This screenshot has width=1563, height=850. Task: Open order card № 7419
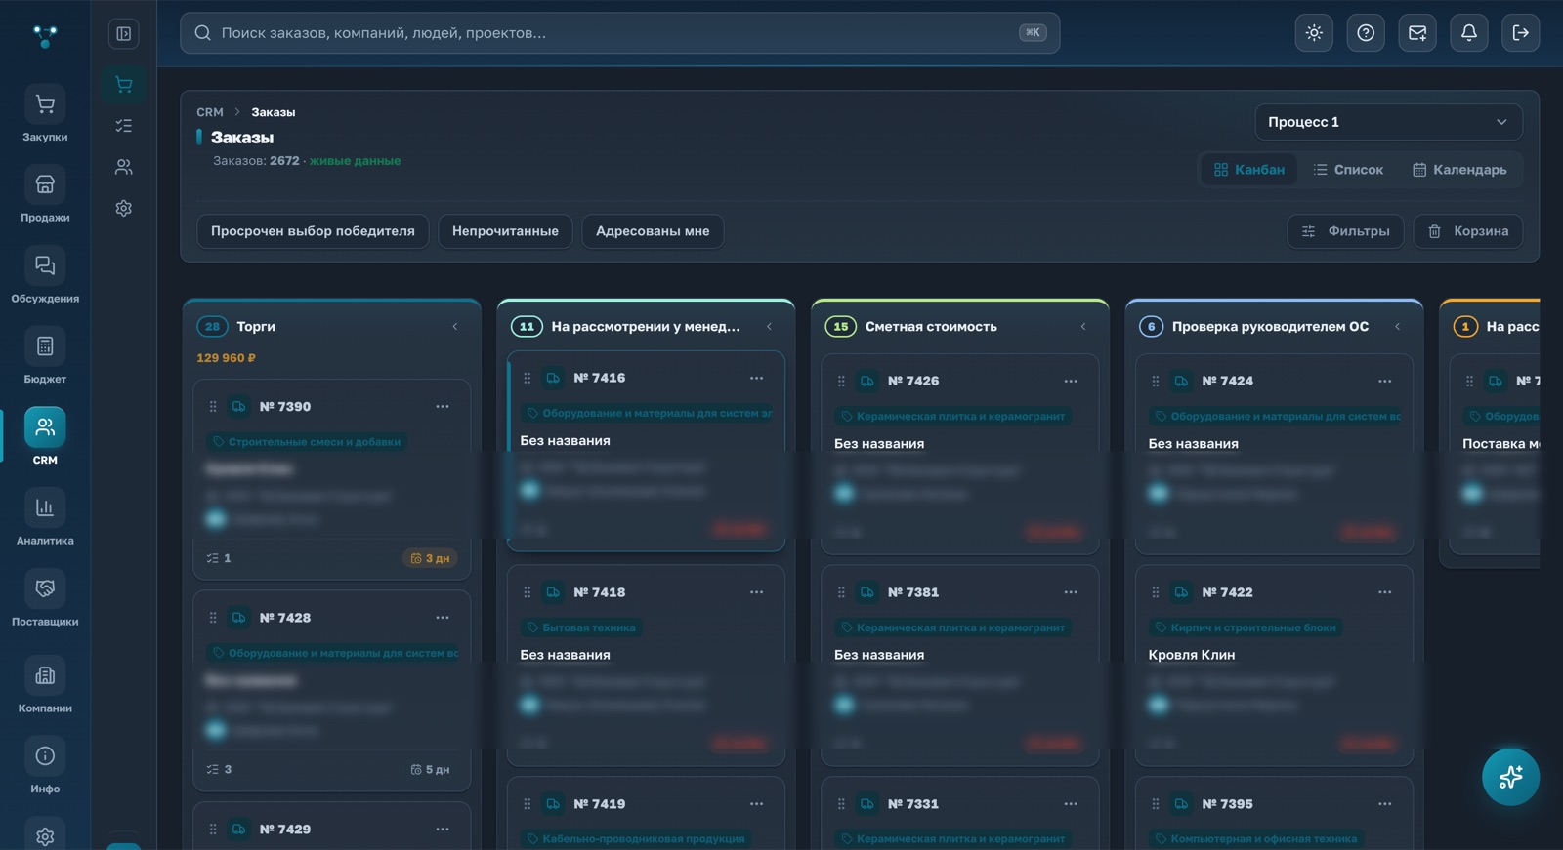(646, 813)
